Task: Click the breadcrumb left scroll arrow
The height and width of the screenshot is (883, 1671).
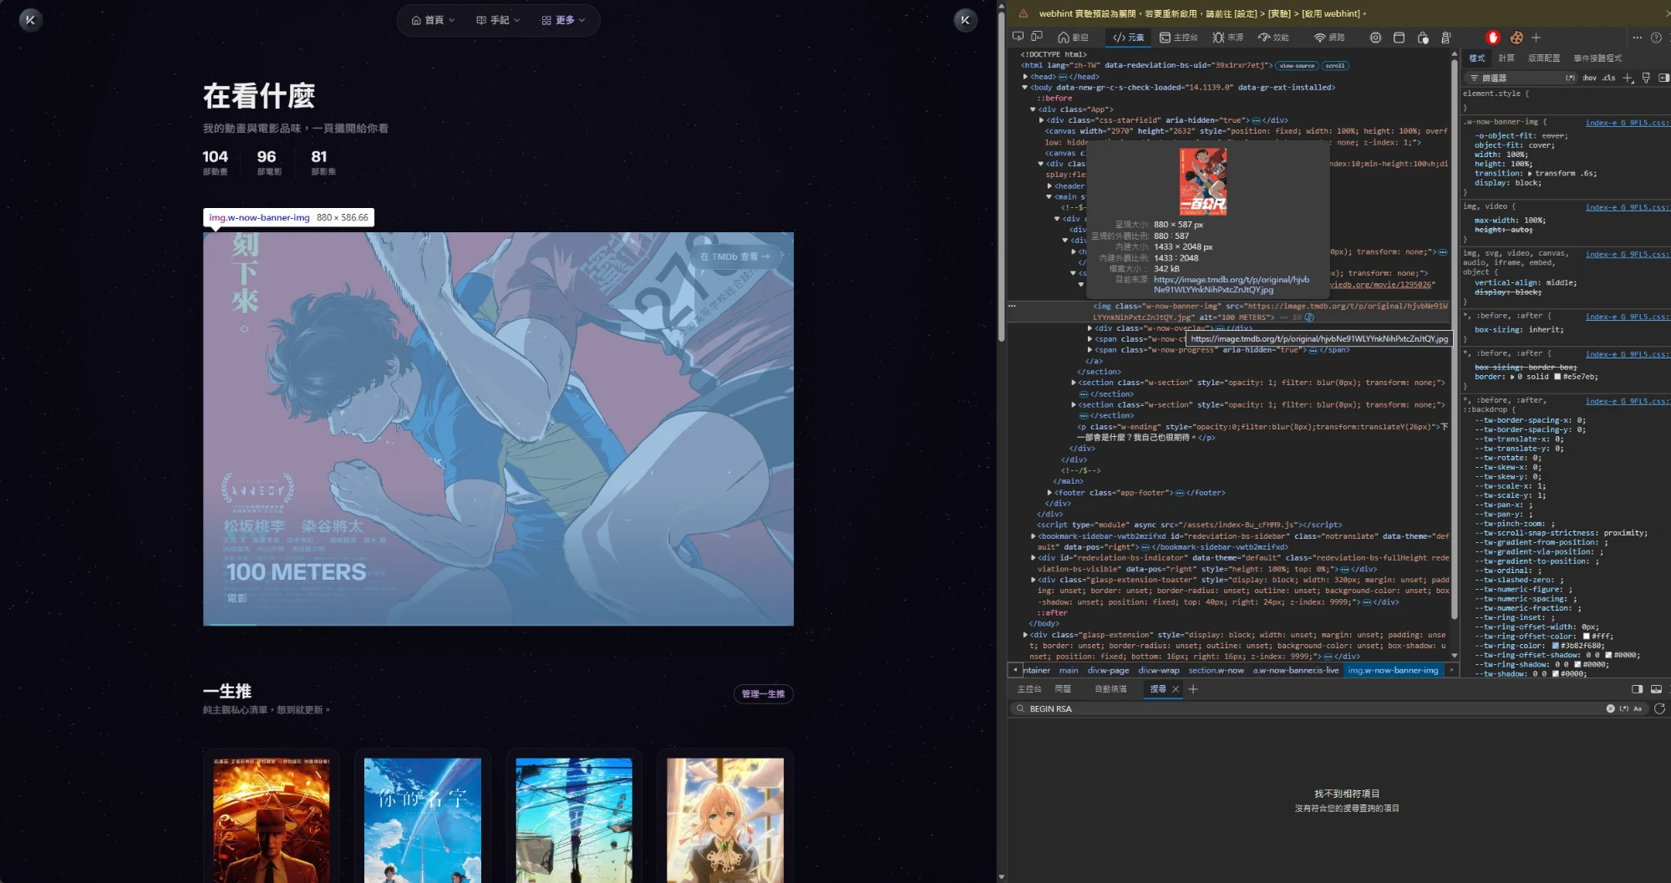Action: (1015, 670)
